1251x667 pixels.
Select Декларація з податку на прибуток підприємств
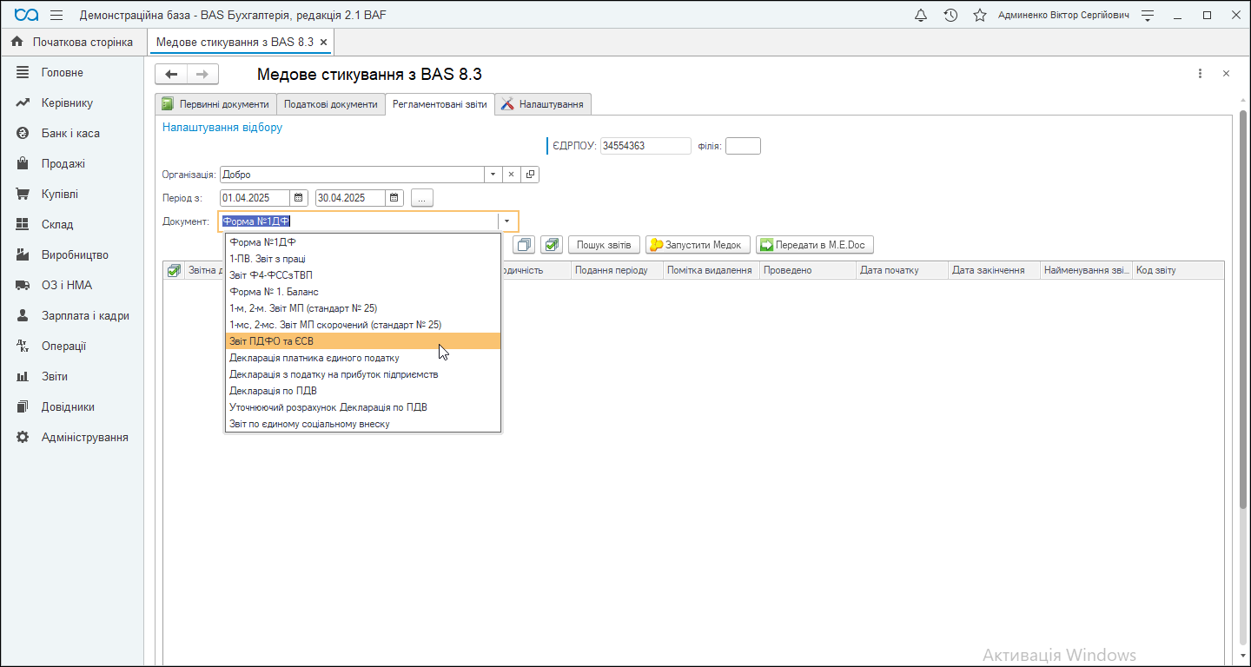pyautogui.click(x=363, y=374)
